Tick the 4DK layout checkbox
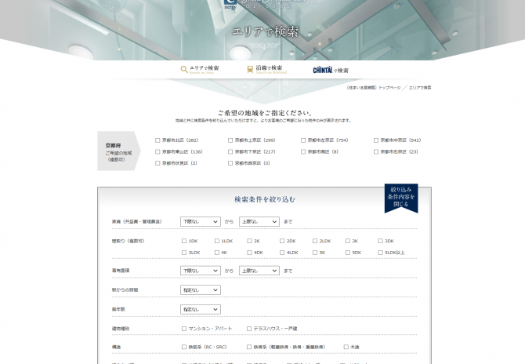The height and width of the screenshot is (364, 525). click(249, 253)
